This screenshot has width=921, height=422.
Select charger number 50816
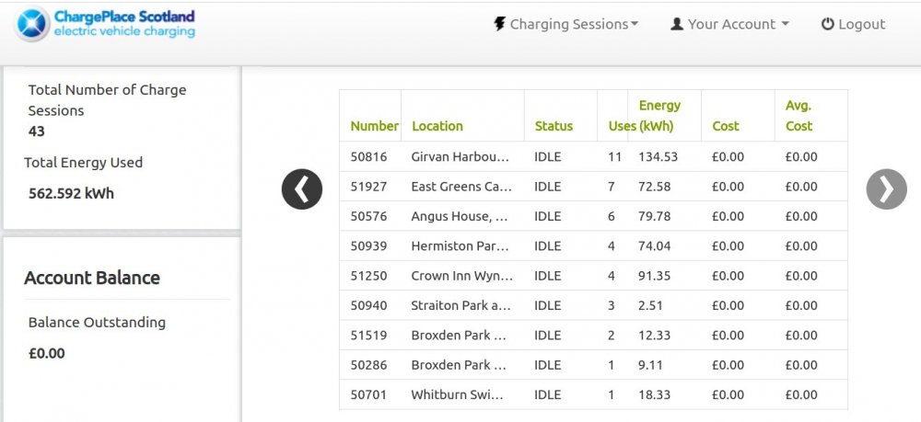pyautogui.click(x=369, y=157)
